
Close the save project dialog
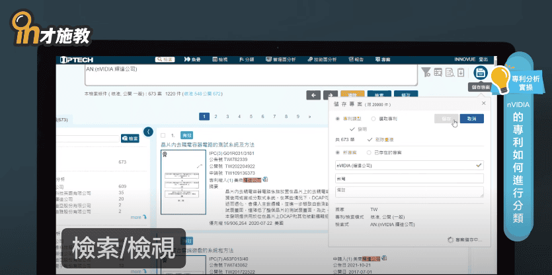tap(483, 103)
